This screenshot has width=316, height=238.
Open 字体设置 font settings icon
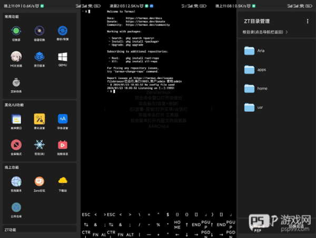[x=63, y=119]
